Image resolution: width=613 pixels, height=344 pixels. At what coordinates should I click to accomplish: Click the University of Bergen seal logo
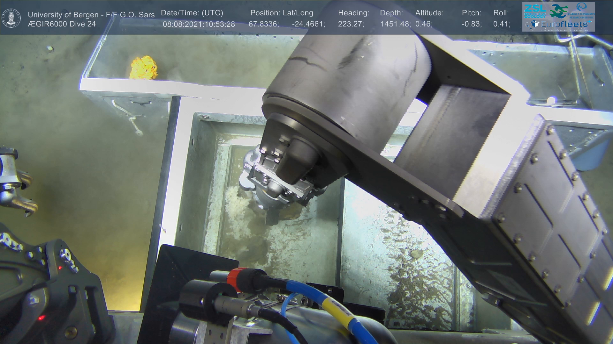point(11,18)
